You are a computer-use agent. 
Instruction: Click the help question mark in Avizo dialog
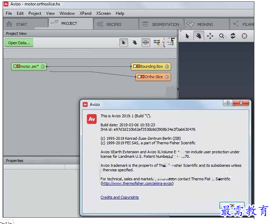(228, 103)
